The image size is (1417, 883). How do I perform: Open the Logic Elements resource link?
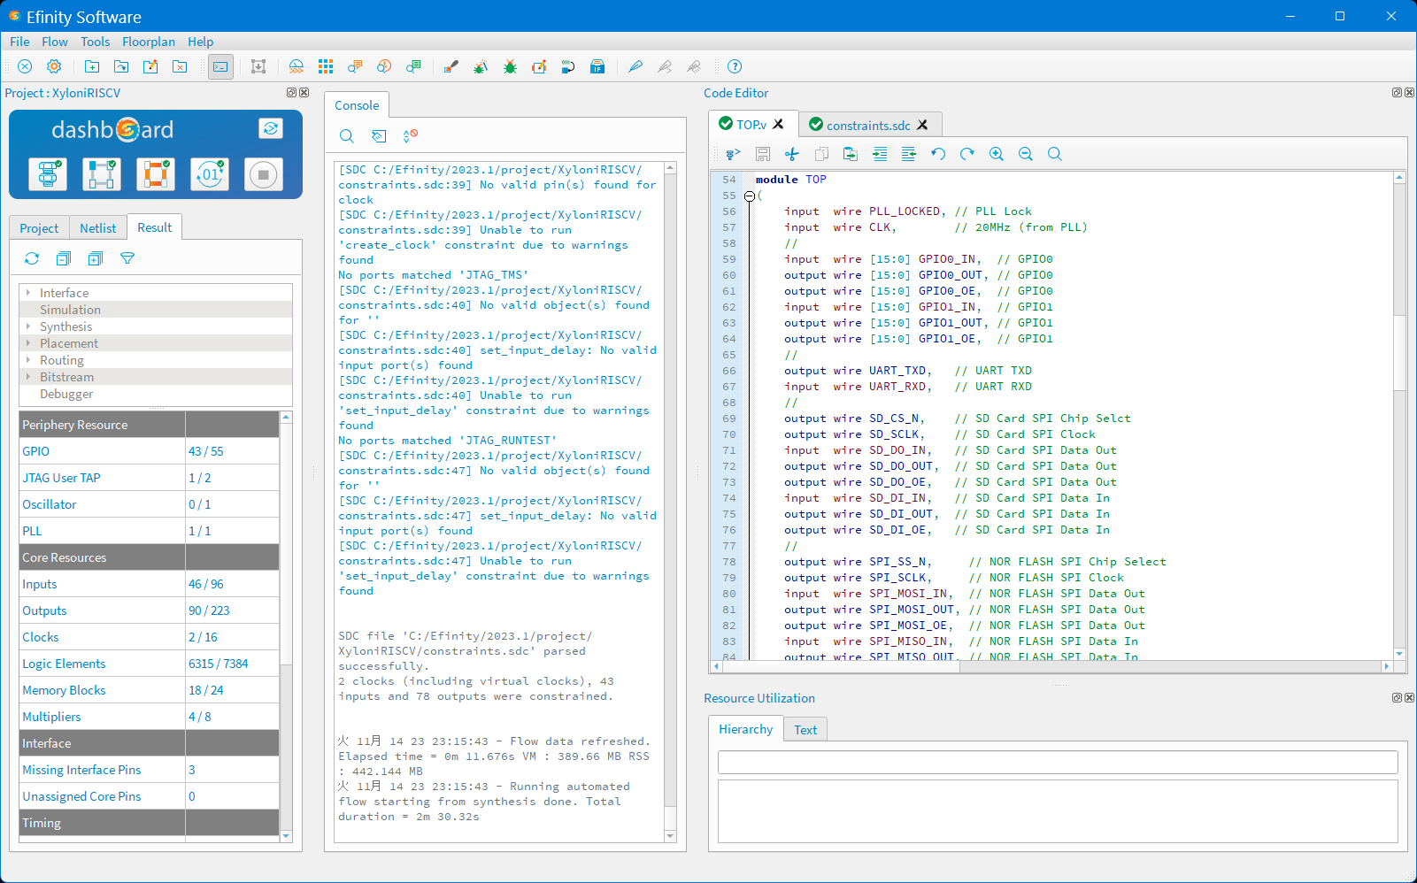tap(64, 664)
